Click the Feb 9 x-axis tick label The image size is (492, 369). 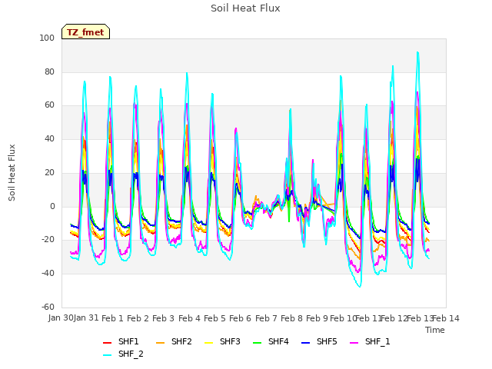click(317, 318)
